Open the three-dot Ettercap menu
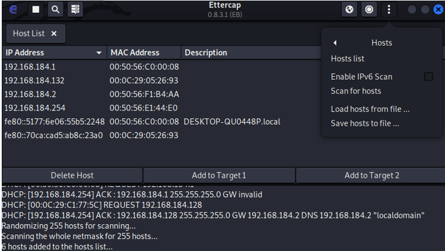445x251 pixels. coord(389,9)
